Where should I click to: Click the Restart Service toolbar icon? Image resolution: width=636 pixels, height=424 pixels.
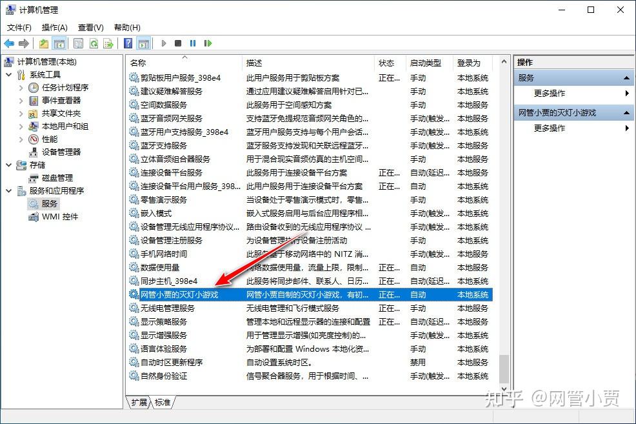[x=208, y=43]
